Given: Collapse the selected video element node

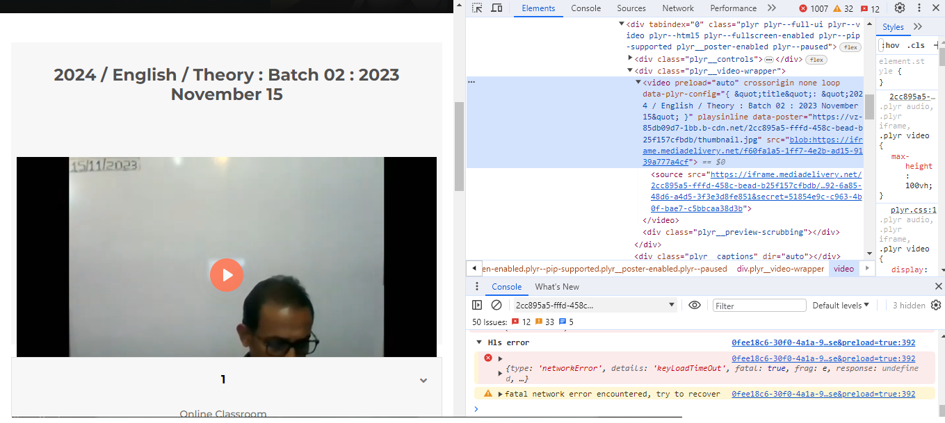Looking at the screenshot, I should point(638,83).
